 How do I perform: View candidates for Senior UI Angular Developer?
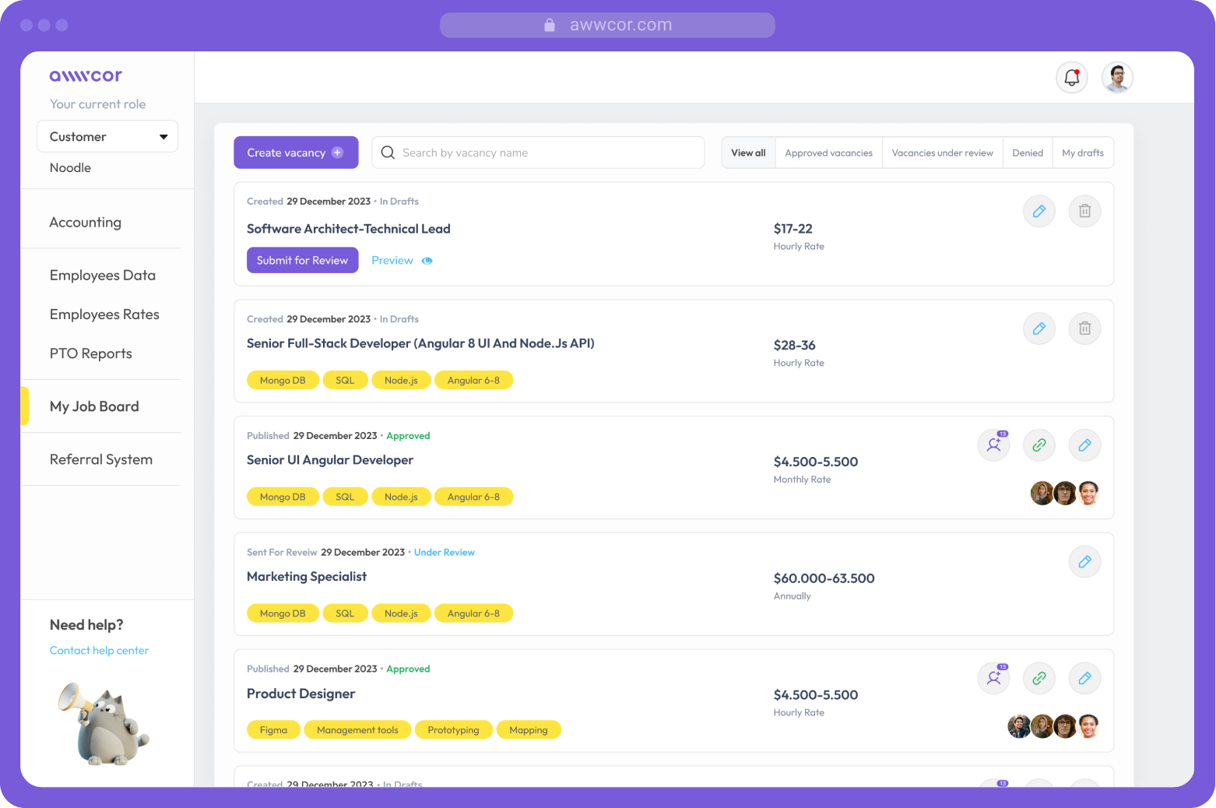coord(993,445)
